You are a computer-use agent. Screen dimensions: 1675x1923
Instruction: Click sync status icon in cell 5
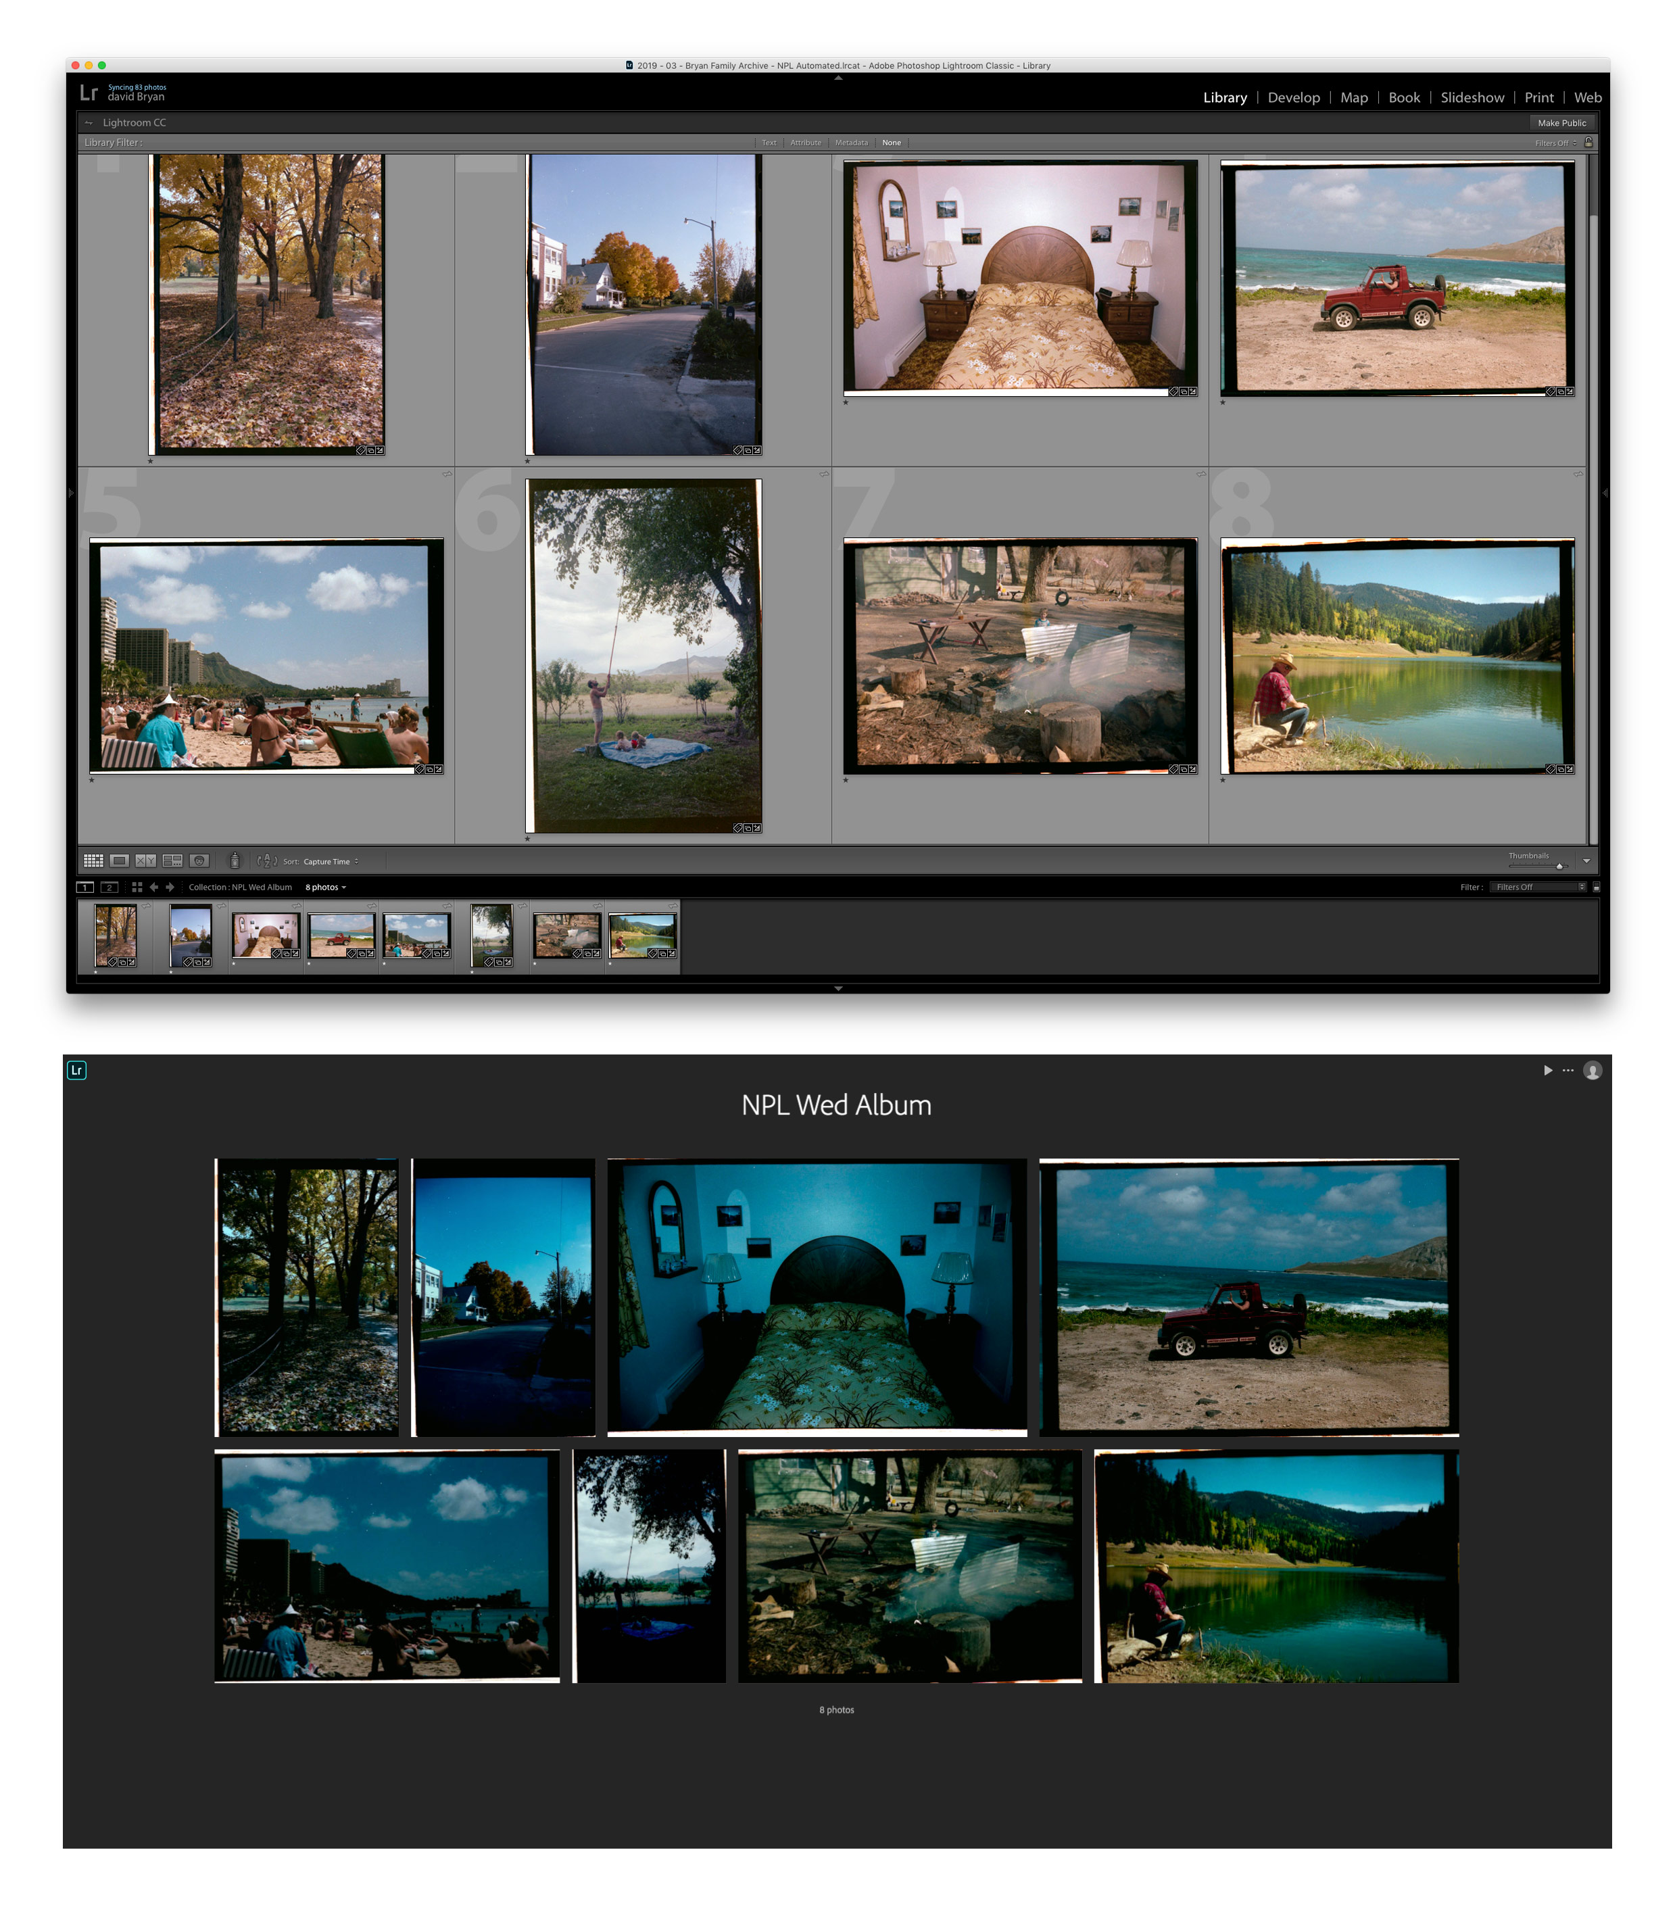(447, 475)
